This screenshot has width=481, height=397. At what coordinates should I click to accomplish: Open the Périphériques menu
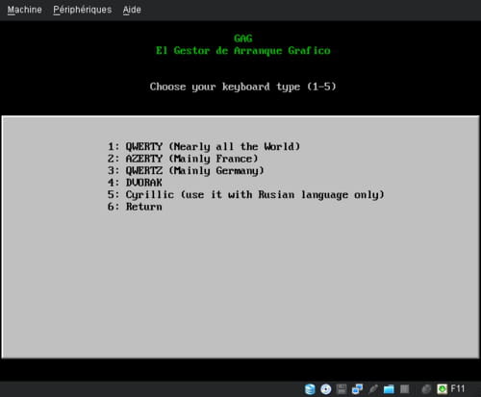coord(83,10)
